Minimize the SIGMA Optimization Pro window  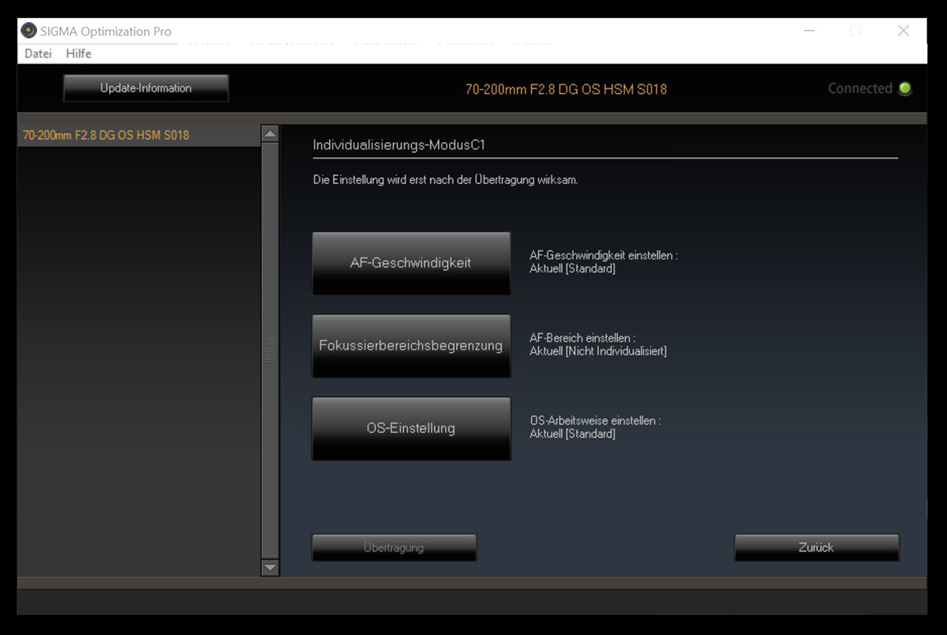pos(810,31)
